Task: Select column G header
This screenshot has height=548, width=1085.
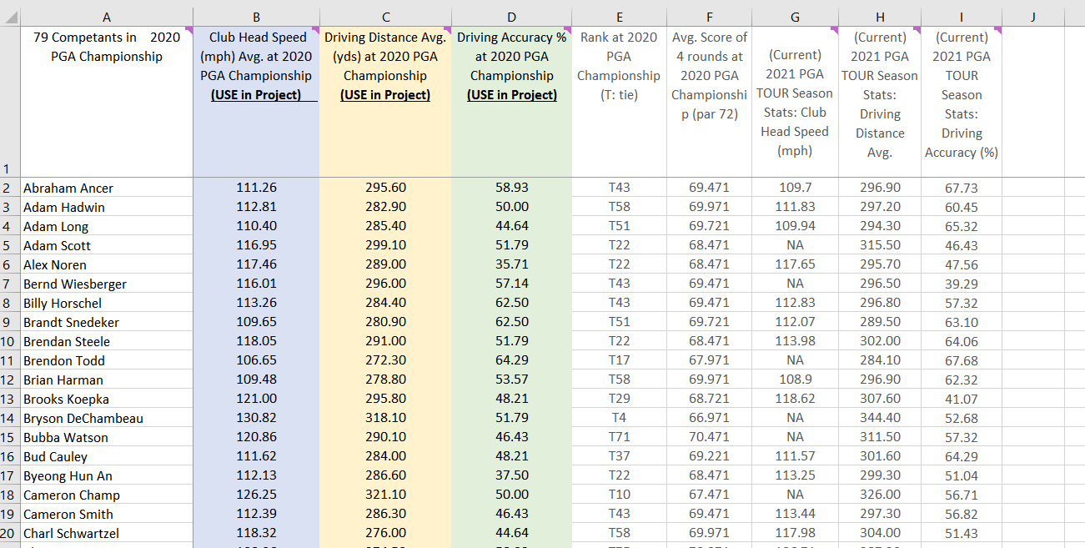Action: point(795,17)
